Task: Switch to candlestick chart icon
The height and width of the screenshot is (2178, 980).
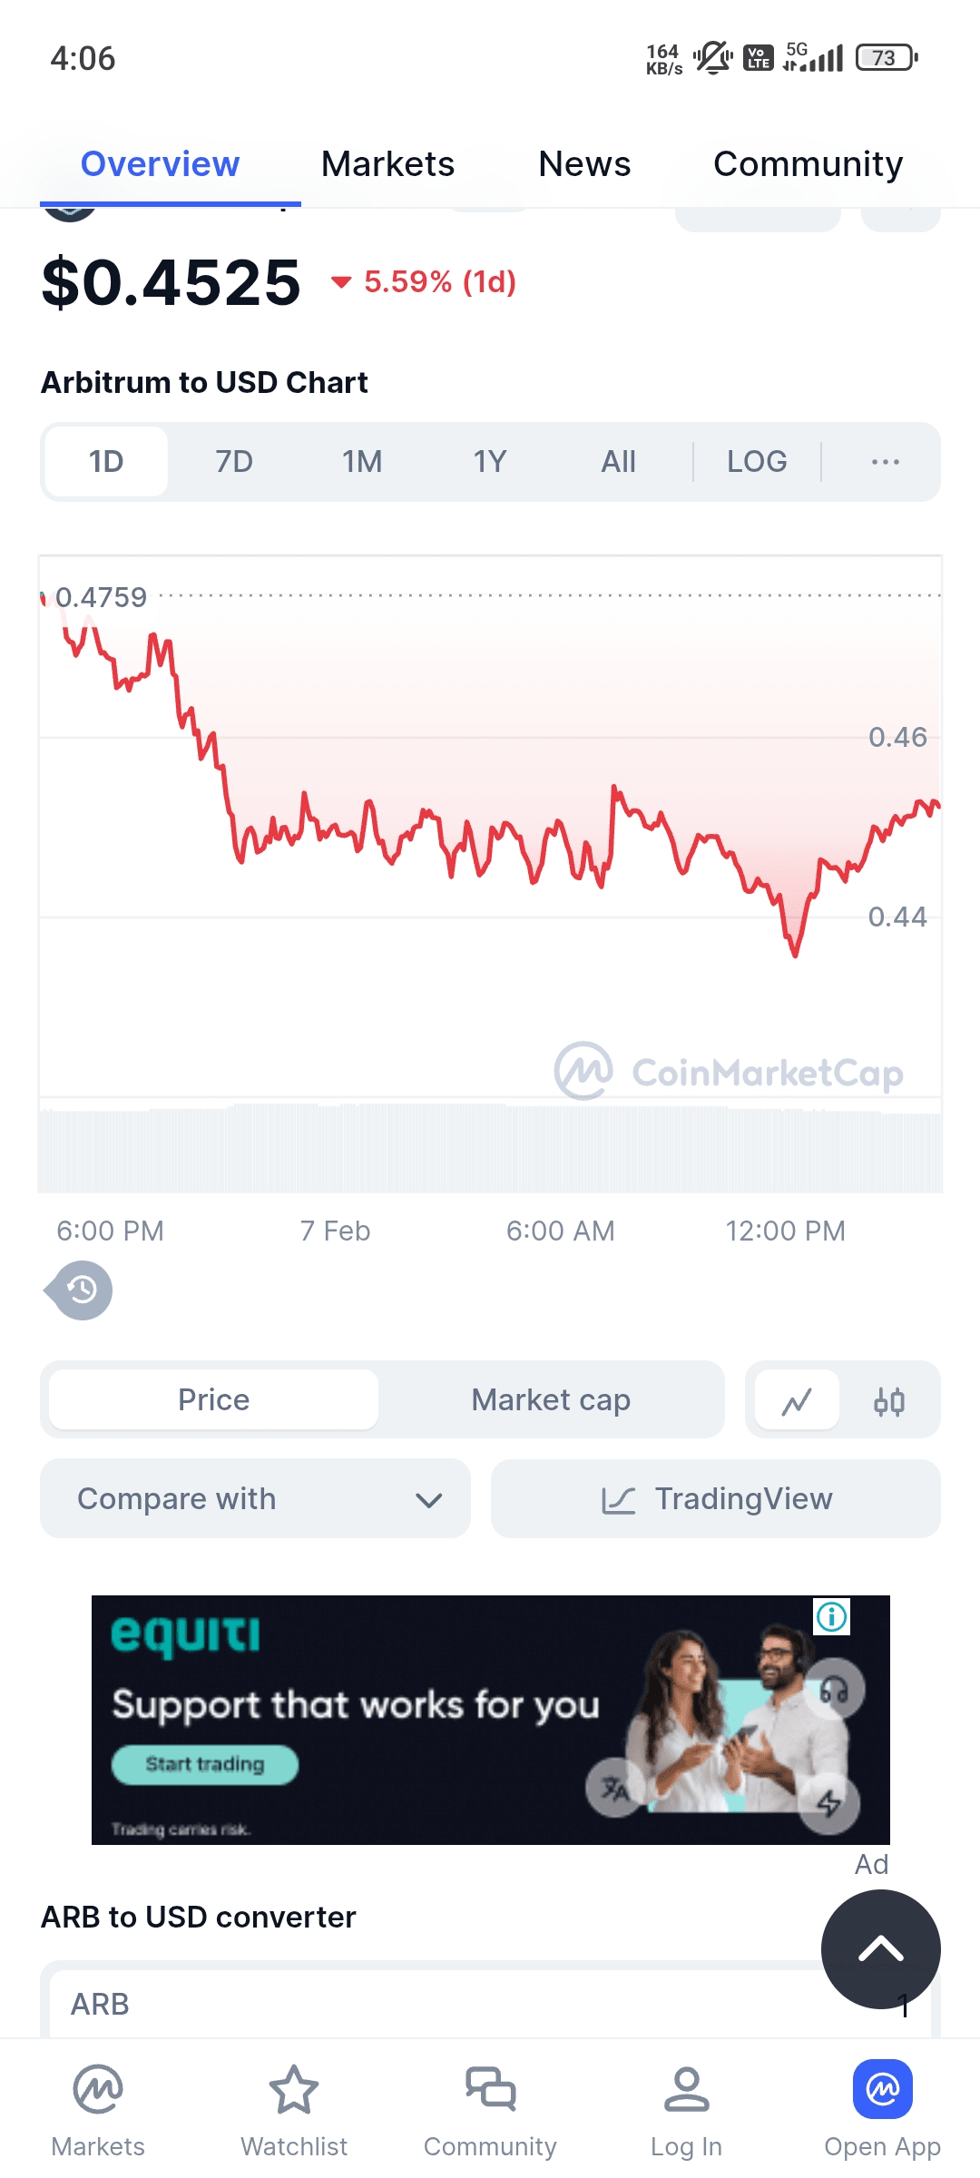Action: 889,1400
